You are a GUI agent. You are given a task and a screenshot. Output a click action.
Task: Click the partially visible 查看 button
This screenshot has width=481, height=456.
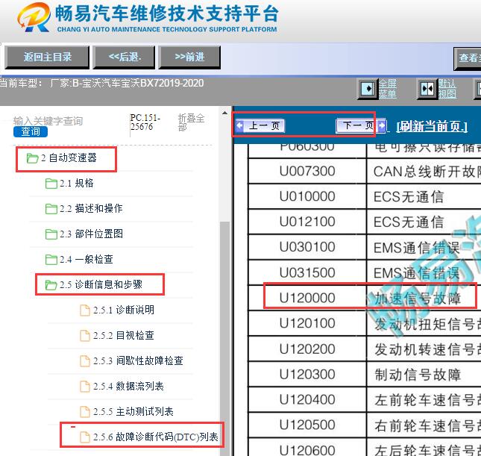[468, 58]
